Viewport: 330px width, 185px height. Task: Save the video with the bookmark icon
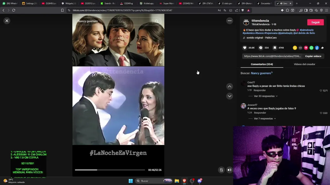(x=275, y=48)
